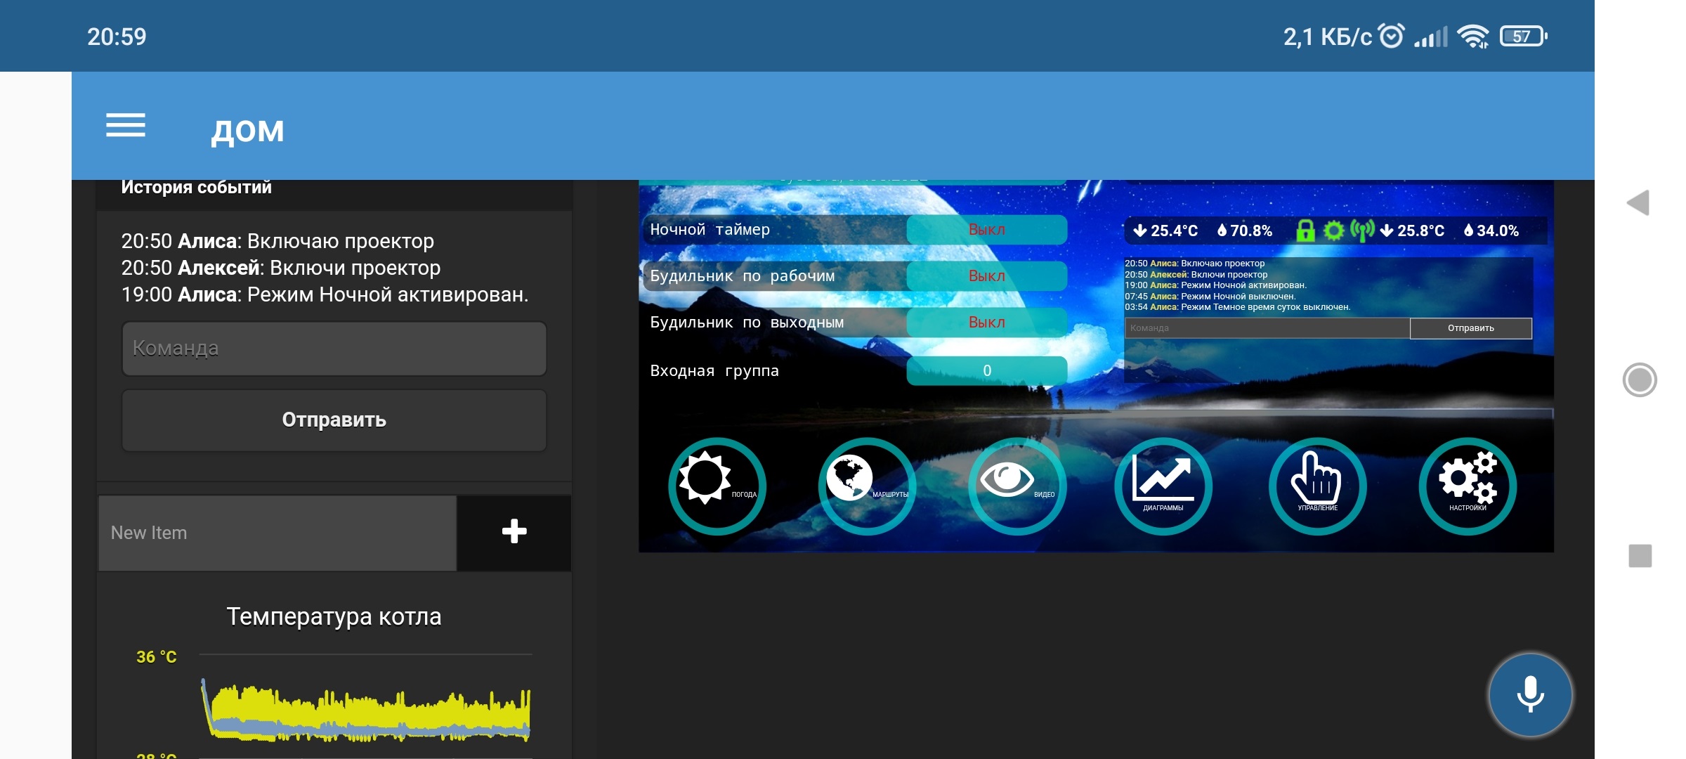View the Температура котла chart thumbnail
The height and width of the screenshot is (759, 1686).
tap(333, 677)
